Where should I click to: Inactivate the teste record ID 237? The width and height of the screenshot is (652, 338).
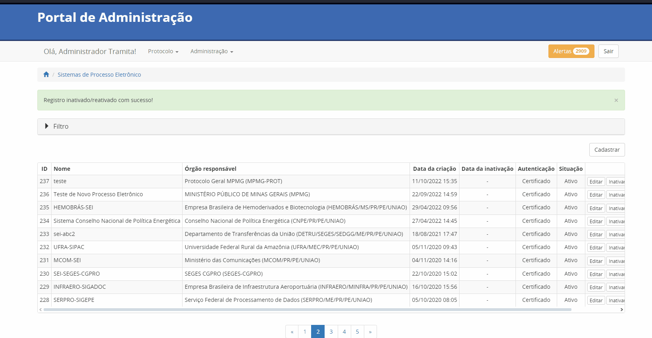615,182
